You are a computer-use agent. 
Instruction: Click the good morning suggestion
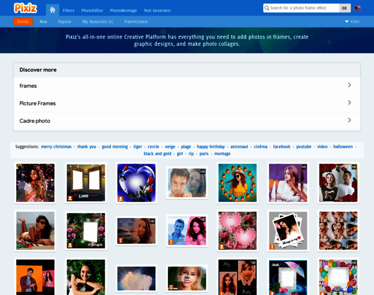[115, 147]
